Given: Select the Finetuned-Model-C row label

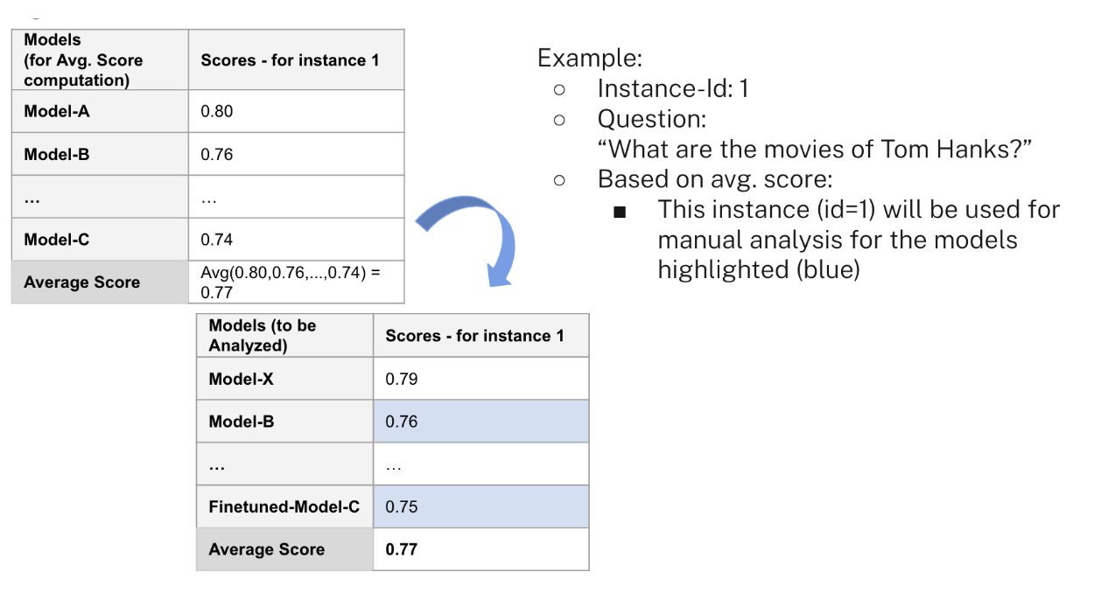Looking at the screenshot, I should [284, 506].
